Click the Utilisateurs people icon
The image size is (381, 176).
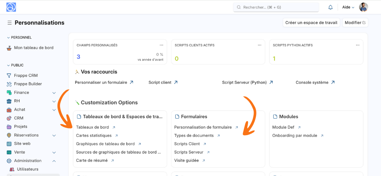(x=12, y=169)
